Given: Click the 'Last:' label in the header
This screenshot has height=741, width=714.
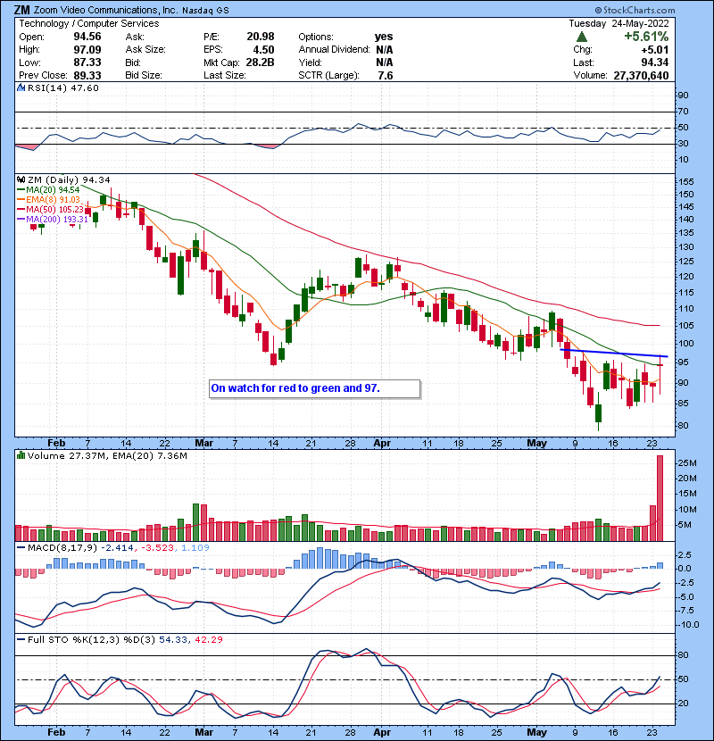Looking at the screenshot, I should [584, 62].
